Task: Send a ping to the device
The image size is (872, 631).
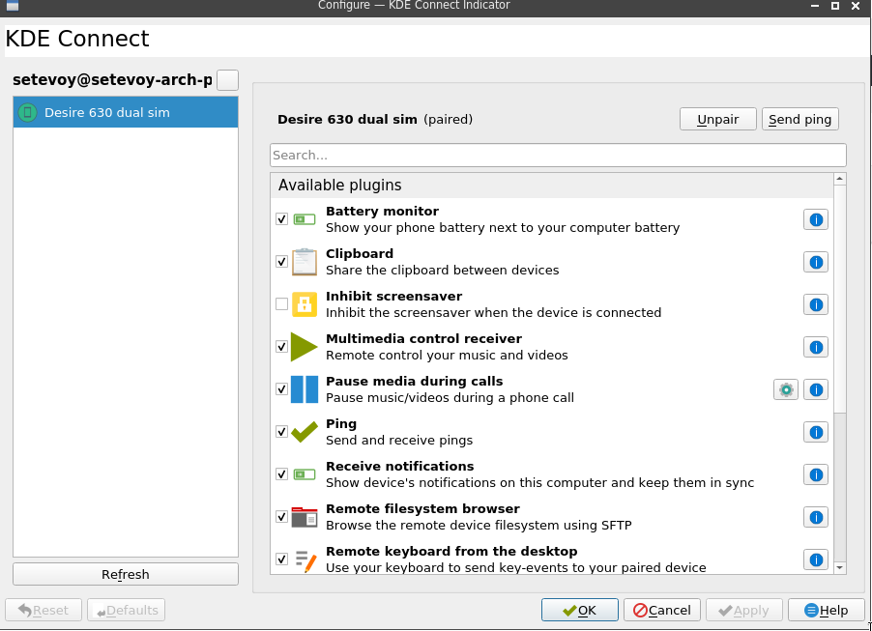Action: tap(799, 120)
